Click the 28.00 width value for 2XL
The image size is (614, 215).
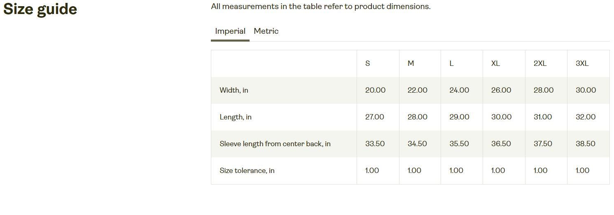tap(544, 90)
